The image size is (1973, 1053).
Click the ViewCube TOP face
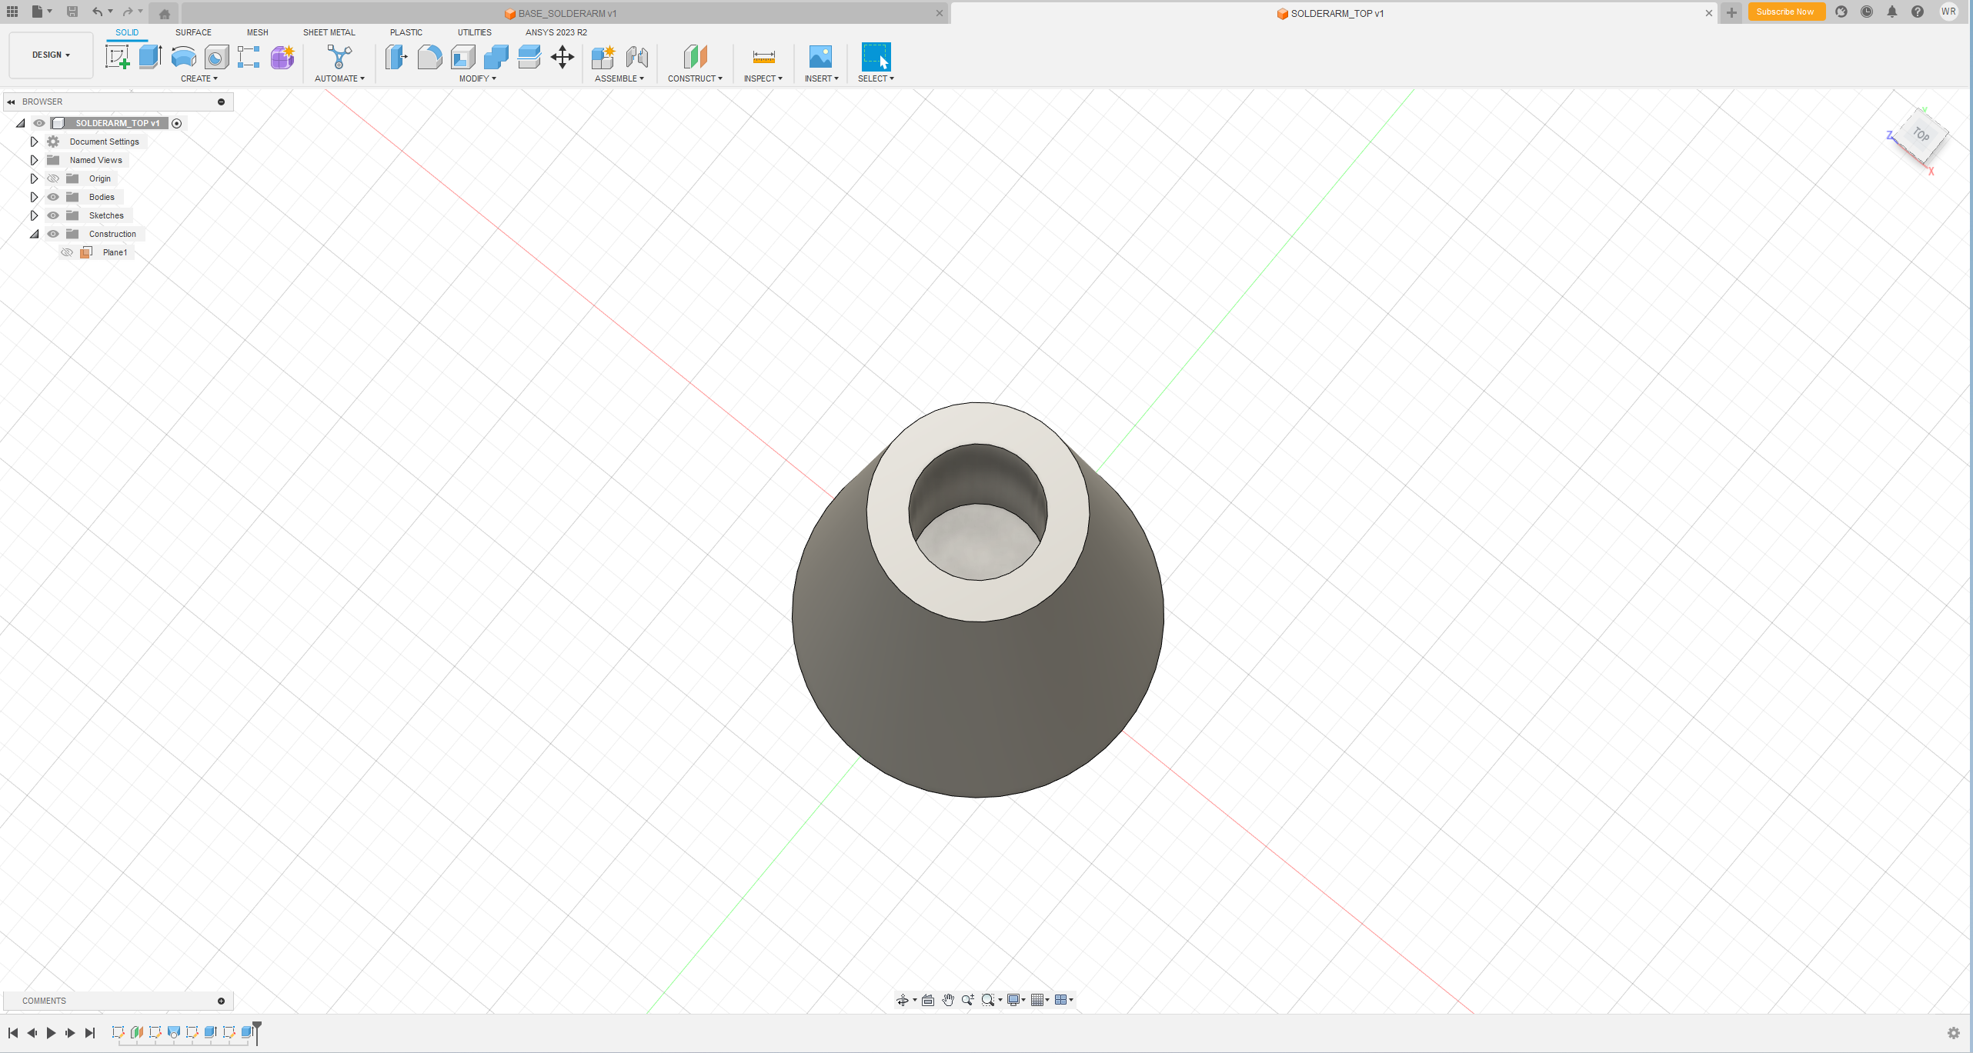[x=1921, y=136]
